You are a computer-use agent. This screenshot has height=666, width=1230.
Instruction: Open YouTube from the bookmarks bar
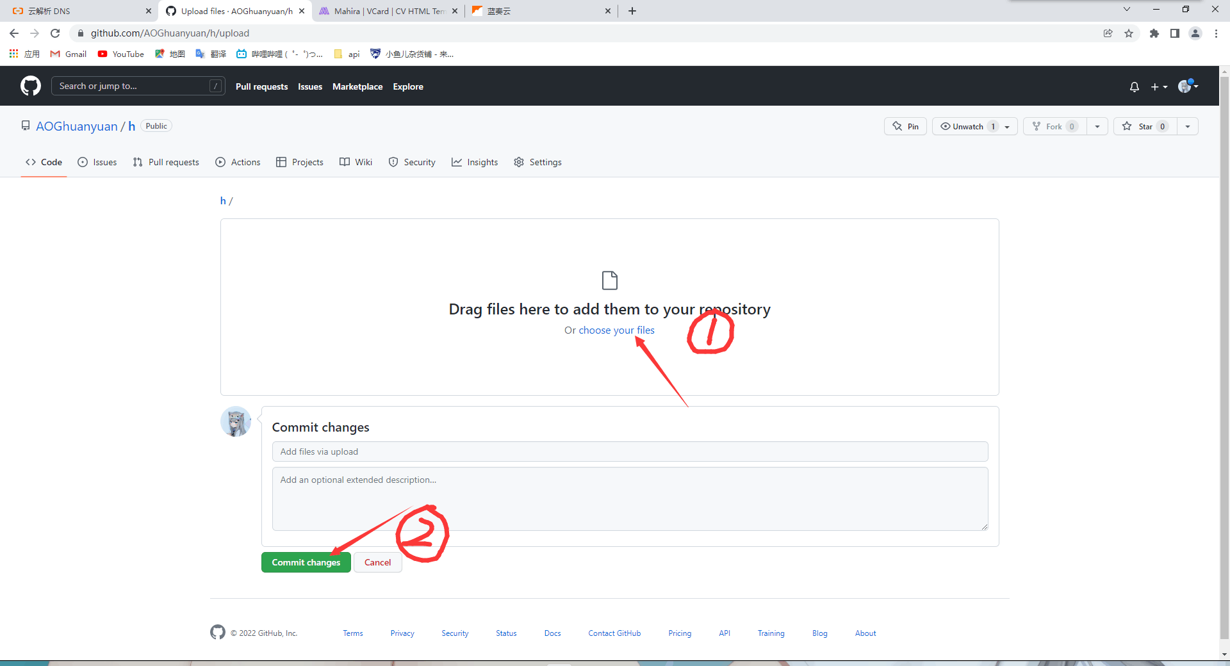(x=120, y=54)
